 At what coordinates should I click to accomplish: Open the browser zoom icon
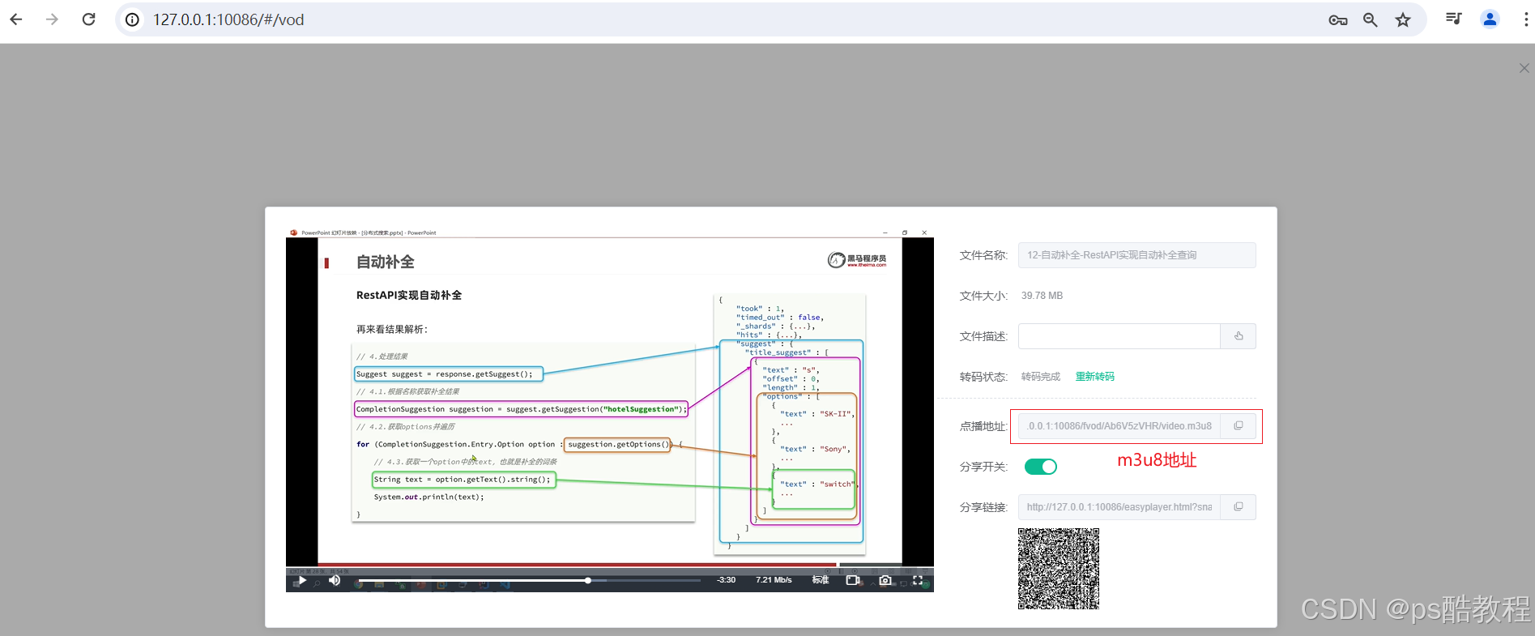coord(1370,19)
